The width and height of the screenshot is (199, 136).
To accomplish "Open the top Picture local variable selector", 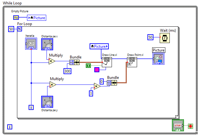I will click(x=37, y=18).
